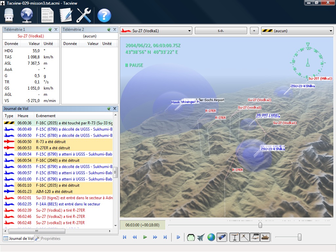Click the journal horizontal scrollbar thumb
The width and height of the screenshot is (336, 252).
click(x=37, y=231)
